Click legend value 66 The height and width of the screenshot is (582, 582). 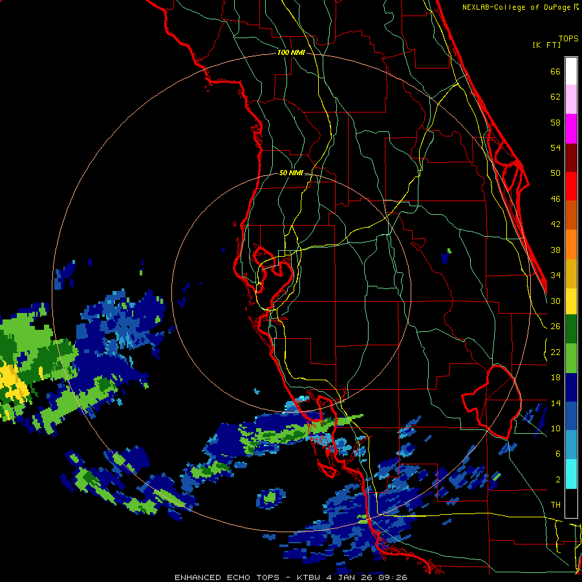[x=555, y=72]
